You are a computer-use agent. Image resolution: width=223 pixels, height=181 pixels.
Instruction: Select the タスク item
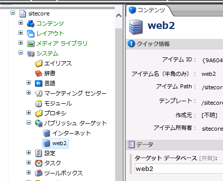[52, 163]
